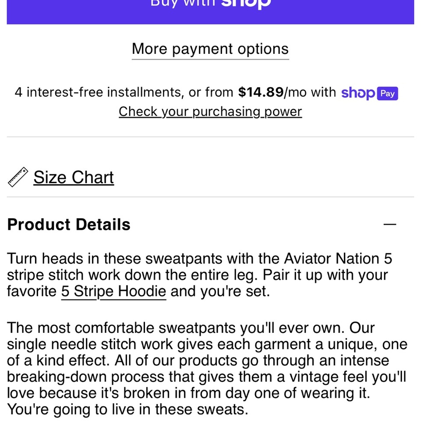
Task: Click the ruler icon beside Size Chart
Action: coord(18,177)
